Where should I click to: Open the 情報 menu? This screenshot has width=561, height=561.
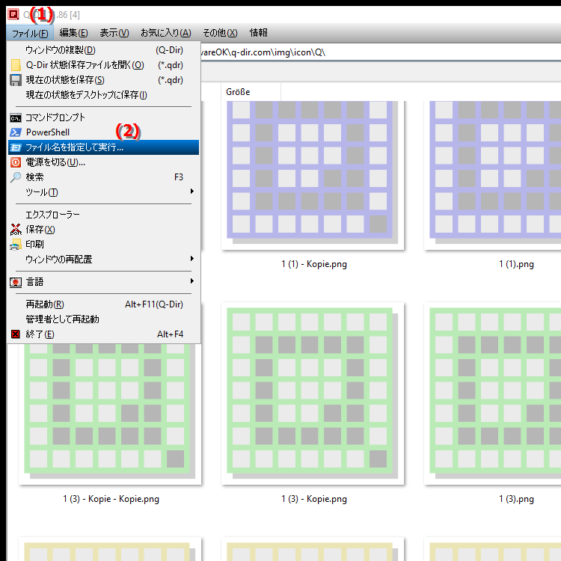point(258,33)
